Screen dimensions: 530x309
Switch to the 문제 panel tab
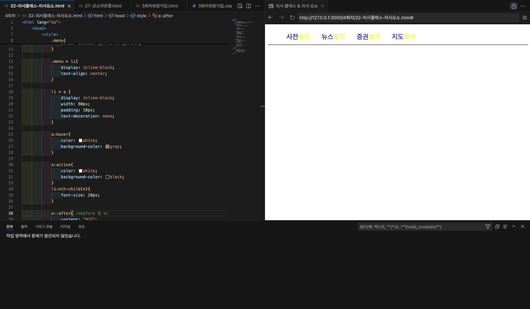(x=9, y=227)
